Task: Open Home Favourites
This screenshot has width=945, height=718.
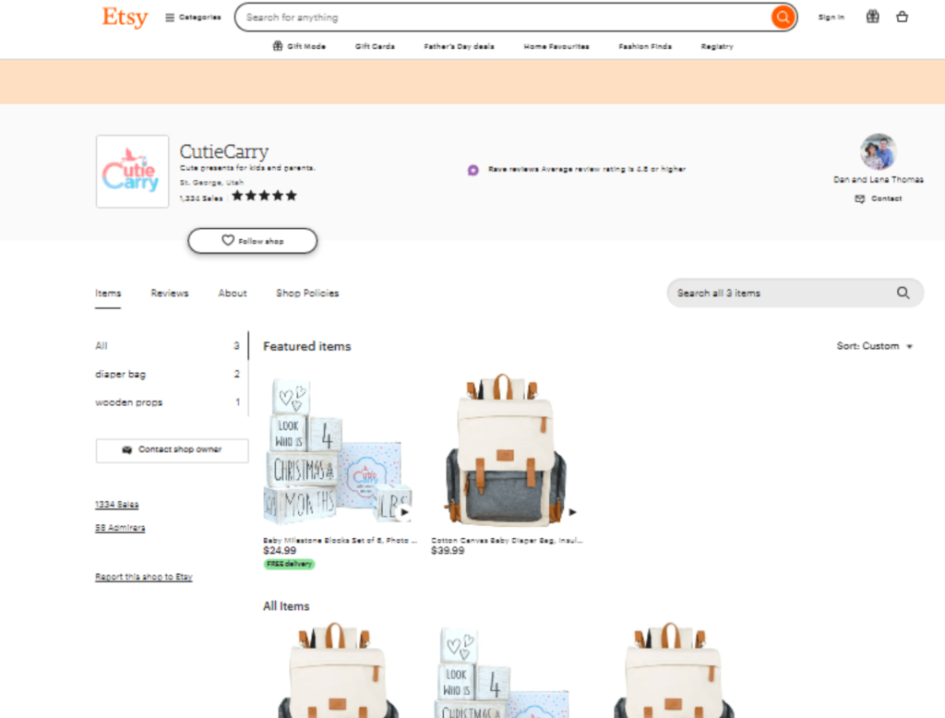Action: pos(556,46)
